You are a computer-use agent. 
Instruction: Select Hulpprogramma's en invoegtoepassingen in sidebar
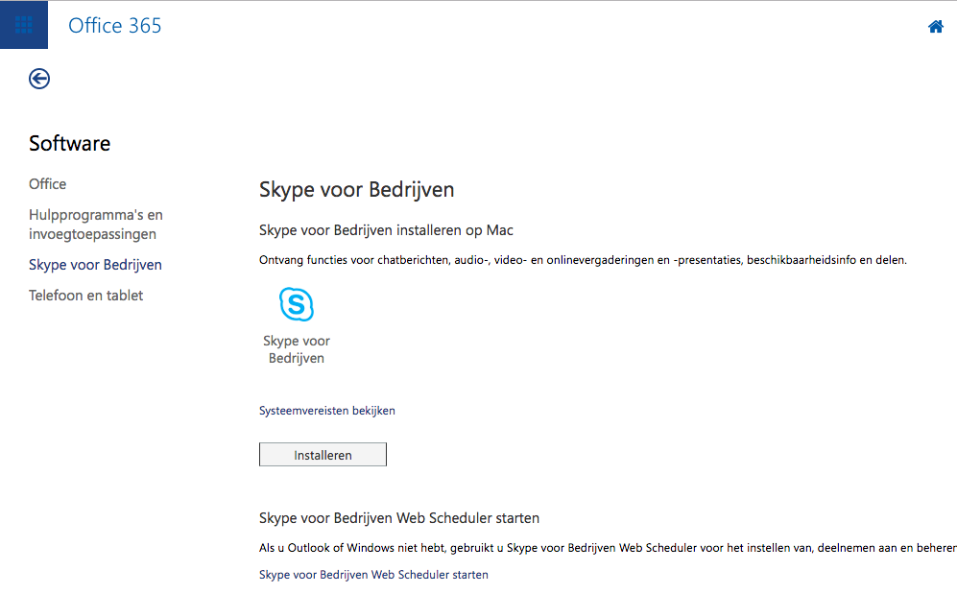click(x=96, y=225)
